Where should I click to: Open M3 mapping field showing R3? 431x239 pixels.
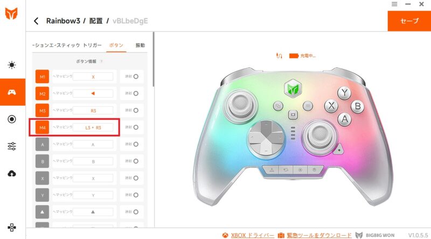click(x=93, y=111)
